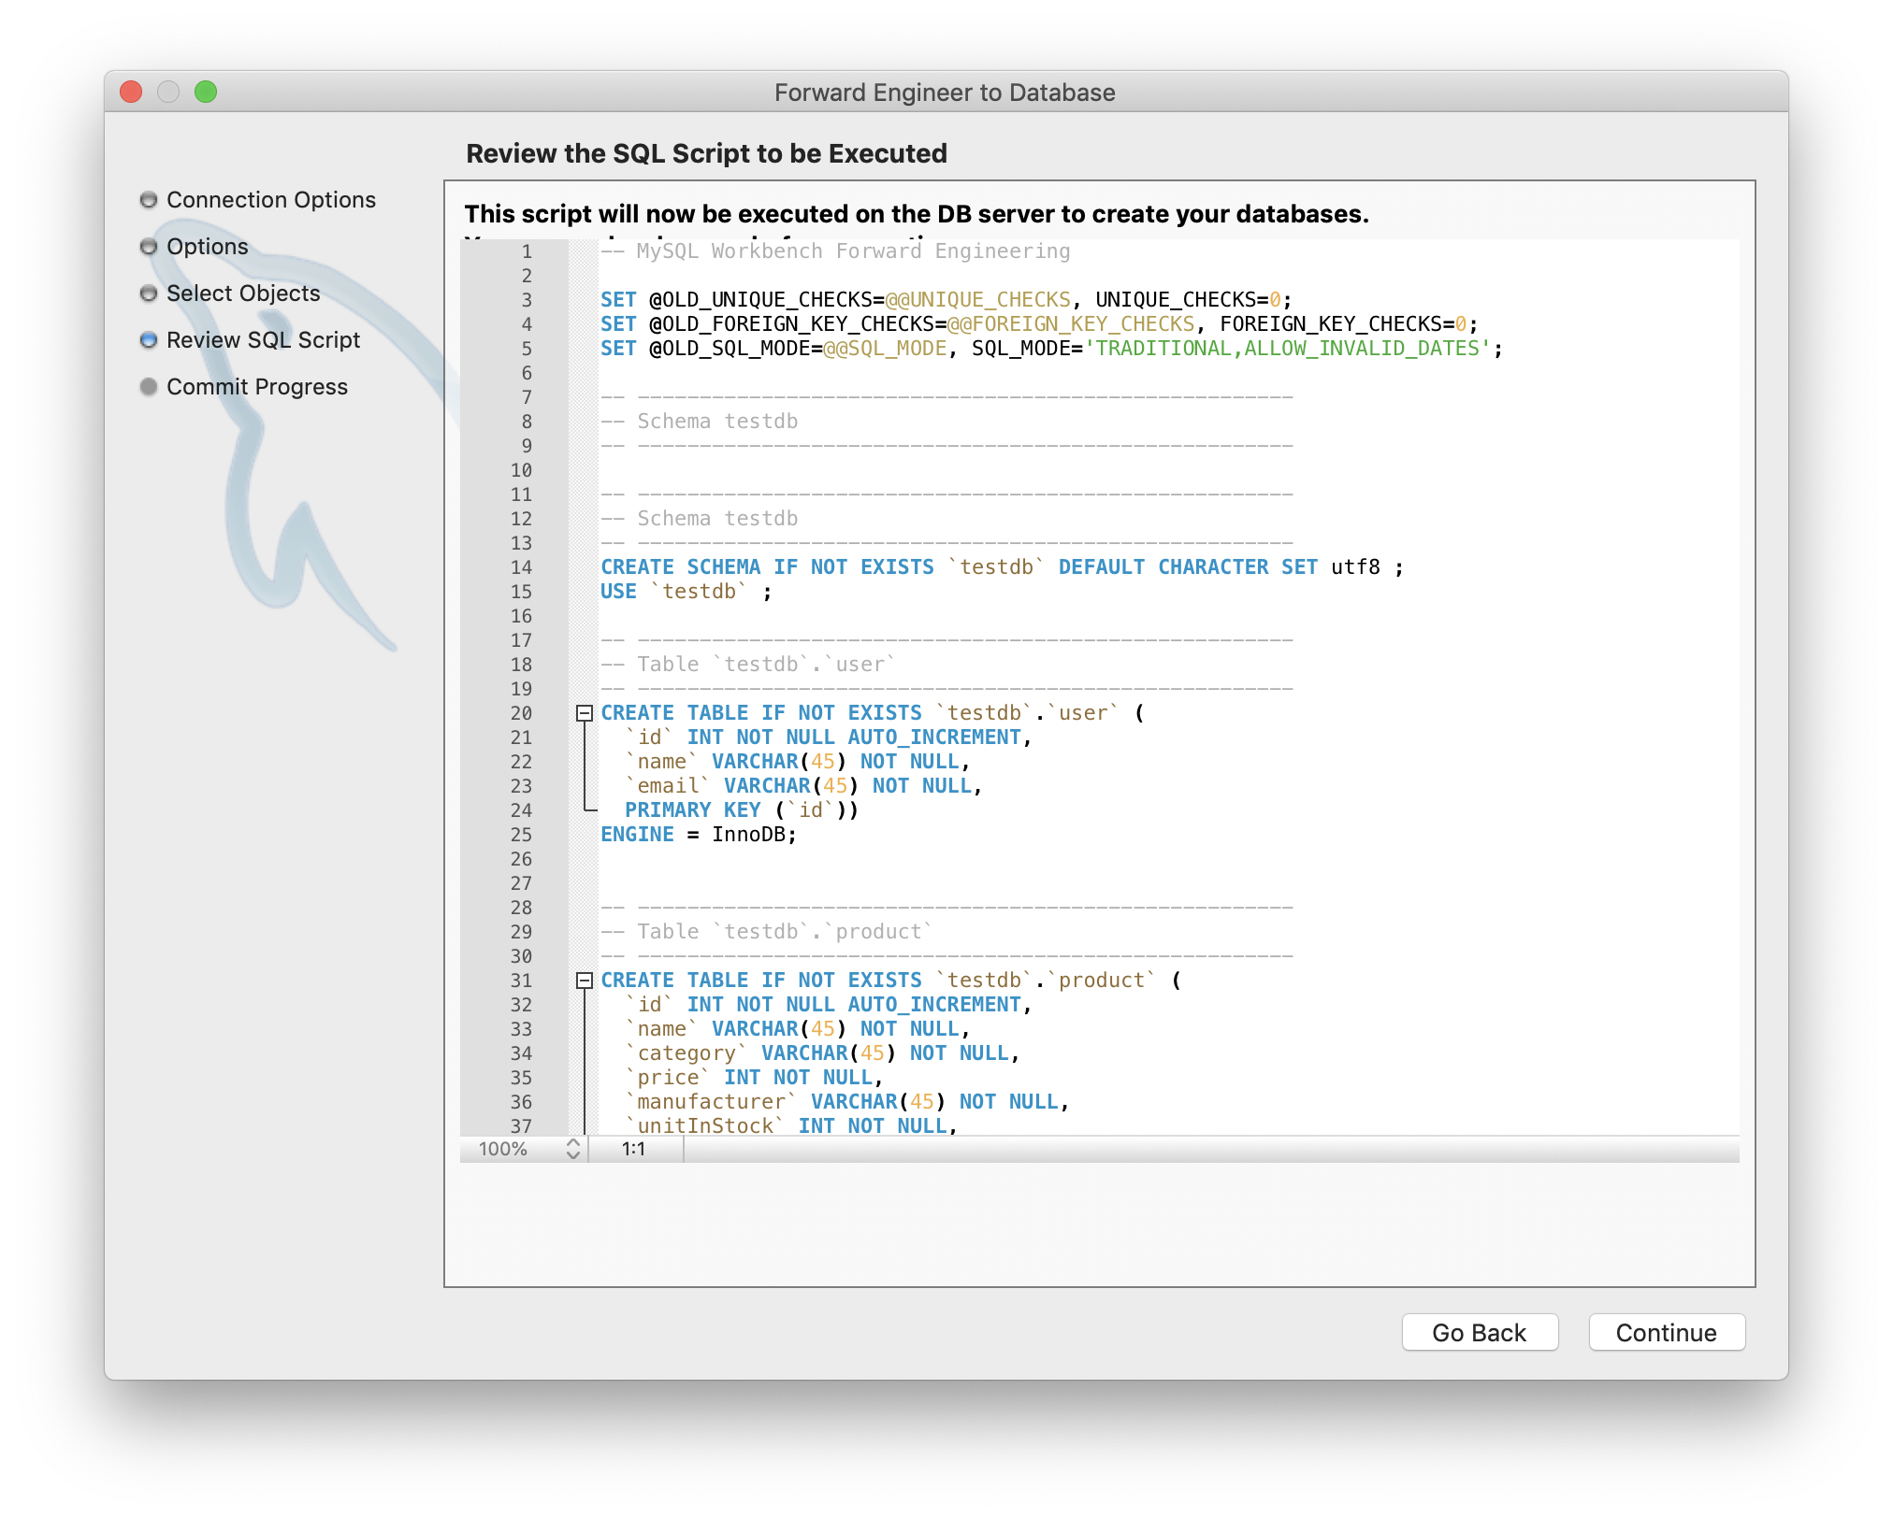Viewport: 1893px width, 1518px height.
Task: Collapse the user table CREATE block
Action: point(585,713)
